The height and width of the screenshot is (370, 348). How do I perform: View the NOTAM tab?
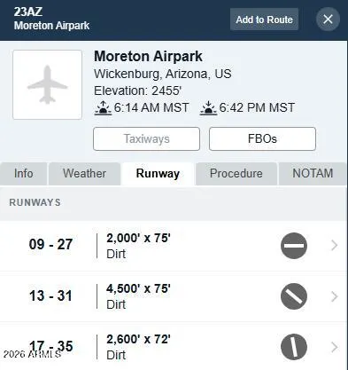click(x=313, y=174)
